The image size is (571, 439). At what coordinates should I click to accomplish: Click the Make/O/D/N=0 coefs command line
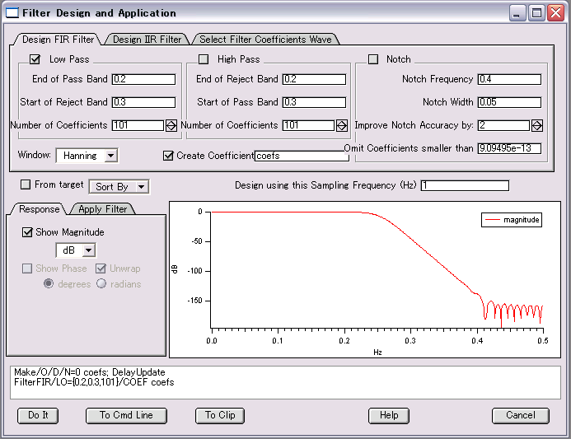coord(90,372)
